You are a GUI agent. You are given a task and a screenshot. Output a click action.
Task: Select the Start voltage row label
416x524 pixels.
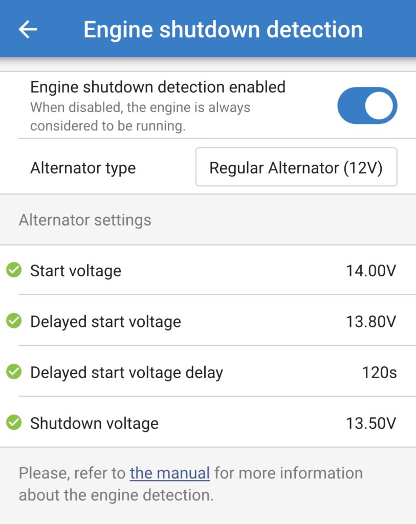pos(76,270)
